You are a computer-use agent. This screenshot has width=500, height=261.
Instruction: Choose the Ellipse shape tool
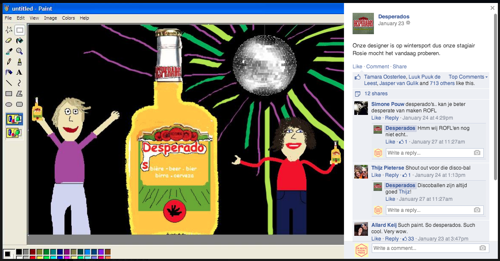(x=9, y=104)
